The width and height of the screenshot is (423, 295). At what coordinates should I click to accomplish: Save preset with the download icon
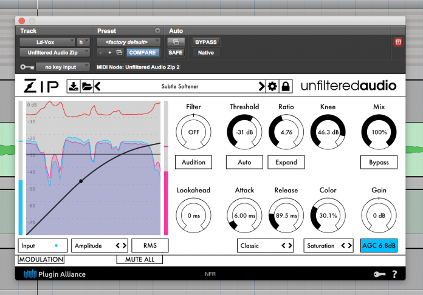tap(74, 86)
